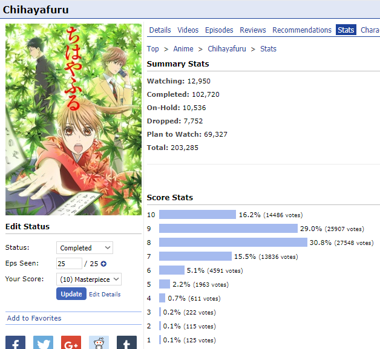
Task: Share on Tumblr icon
Action: click(x=126, y=342)
